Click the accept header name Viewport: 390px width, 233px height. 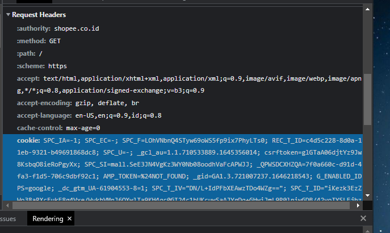28,78
